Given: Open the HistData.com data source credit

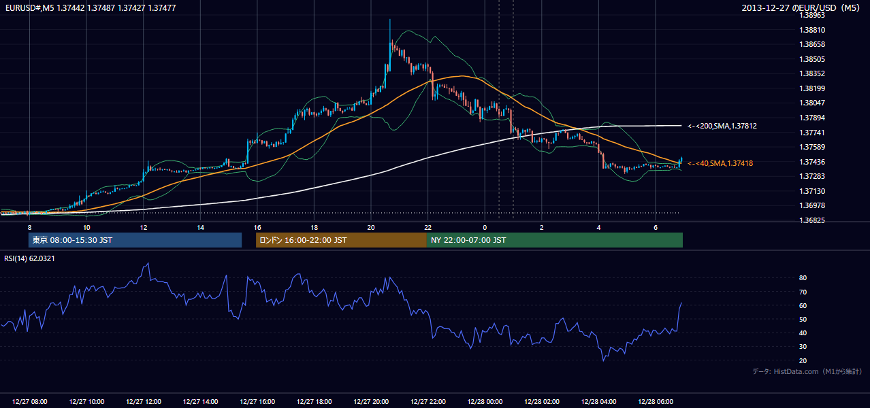Looking at the screenshot, I should pyautogui.click(x=807, y=371).
